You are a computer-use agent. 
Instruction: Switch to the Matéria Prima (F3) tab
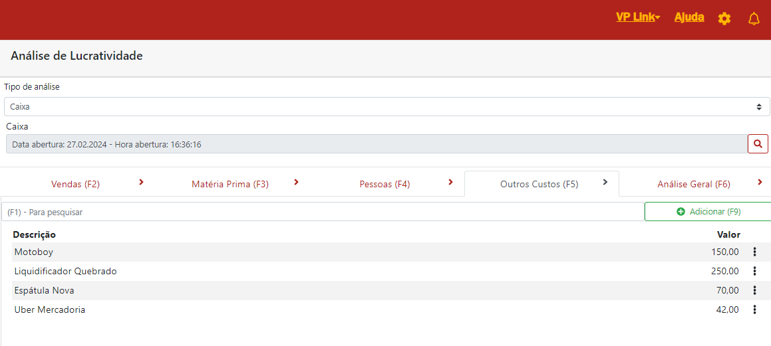tap(230, 184)
